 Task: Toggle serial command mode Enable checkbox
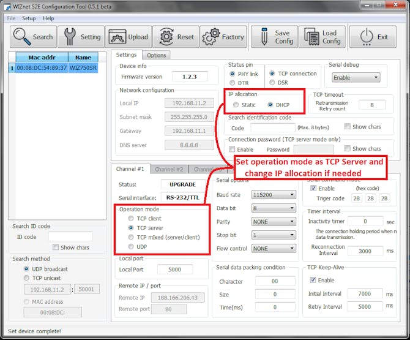(313, 188)
